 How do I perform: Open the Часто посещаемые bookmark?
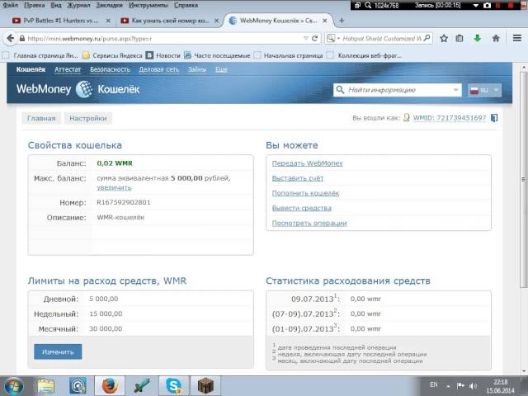pos(218,55)
